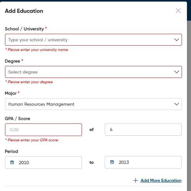191x191 pixels.
Task: Open the Select degree combo box
Action: (87, 72)
